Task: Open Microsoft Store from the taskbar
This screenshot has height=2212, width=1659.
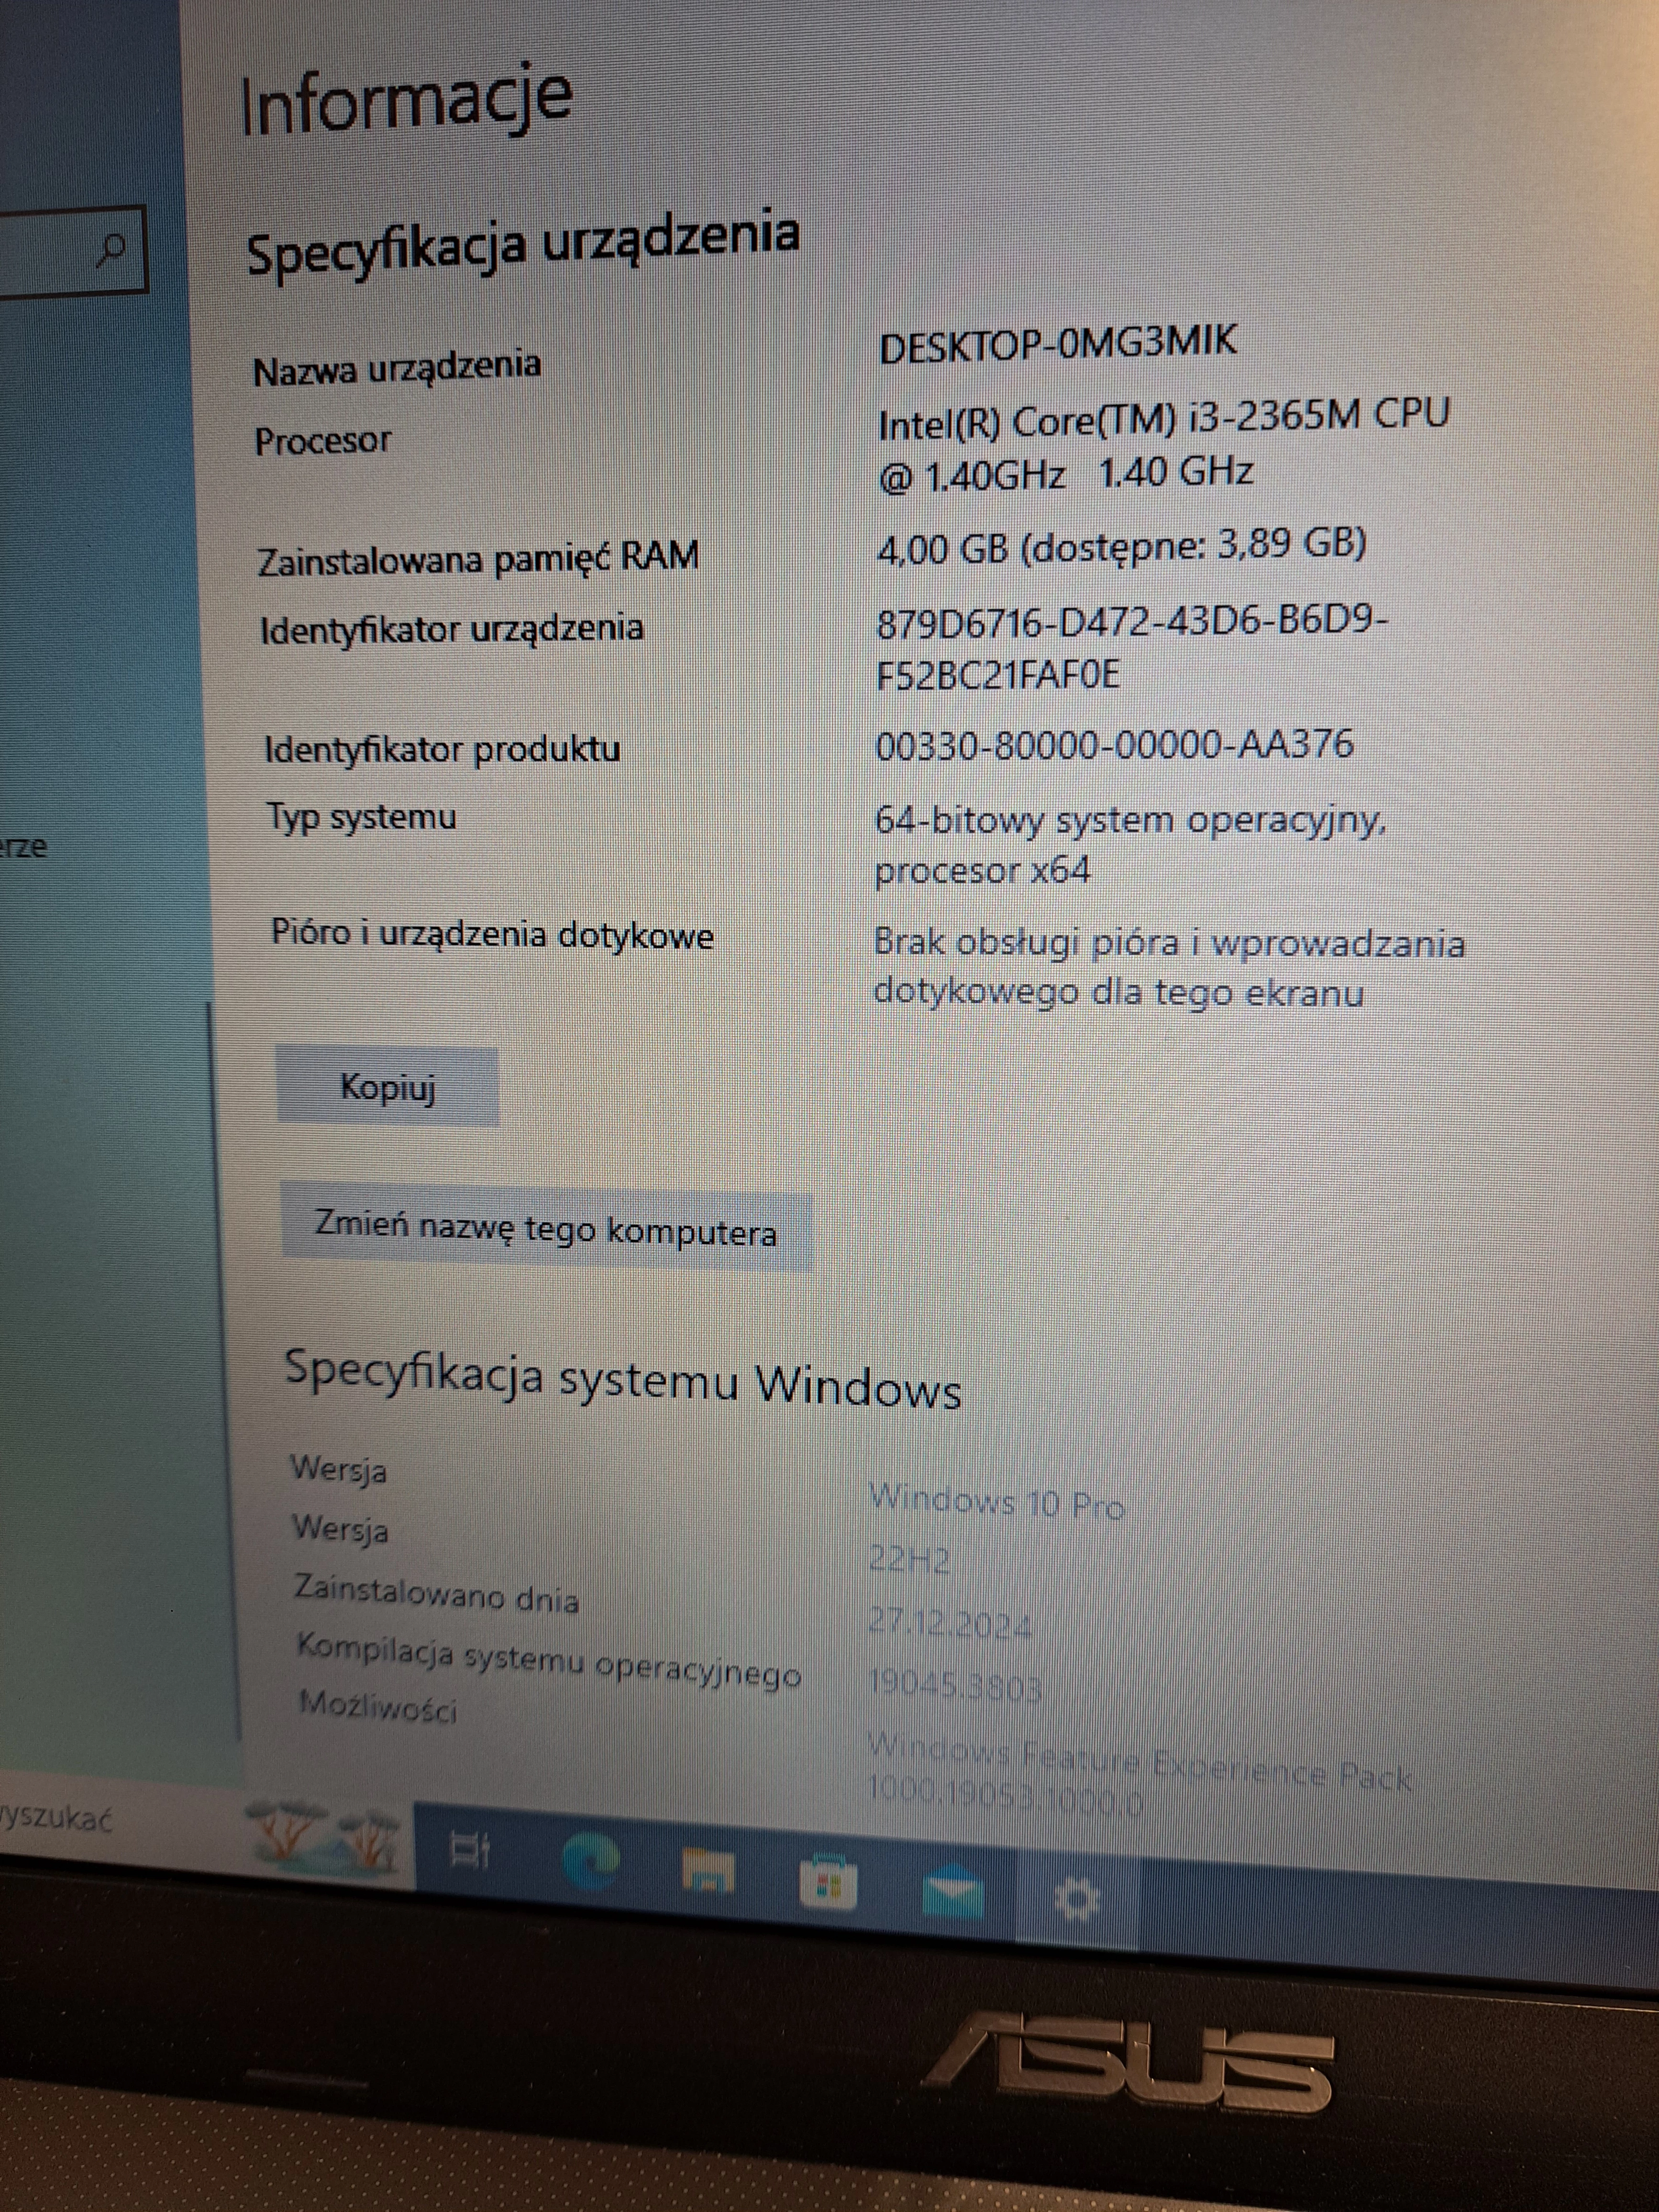Action: tap(828, 1882)
